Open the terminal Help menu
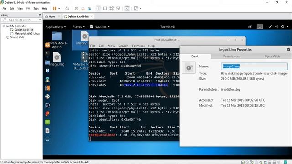The height and width of the screenshot is (164, 292). coord(151,46)
